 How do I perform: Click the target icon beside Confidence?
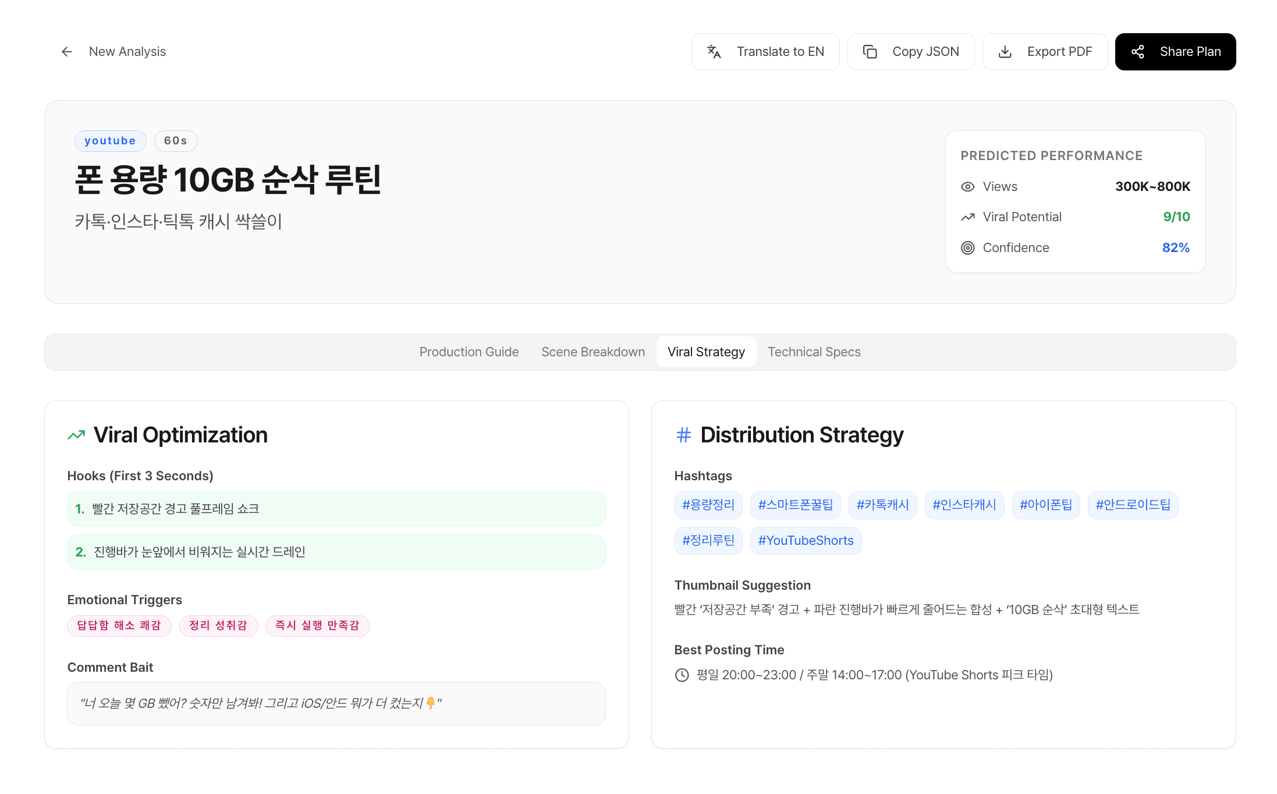[x=967, y=247]
